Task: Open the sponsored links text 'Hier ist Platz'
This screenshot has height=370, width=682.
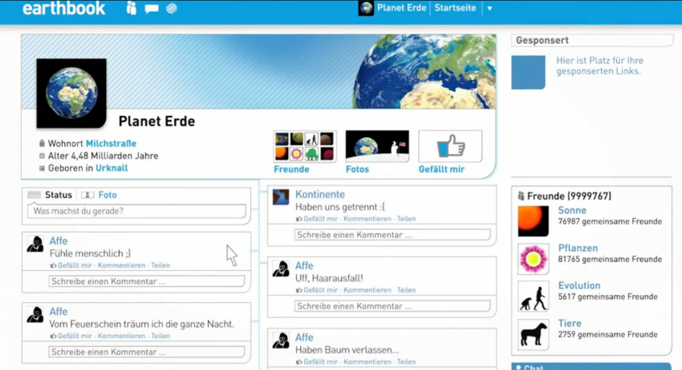Action: point(599,66)
